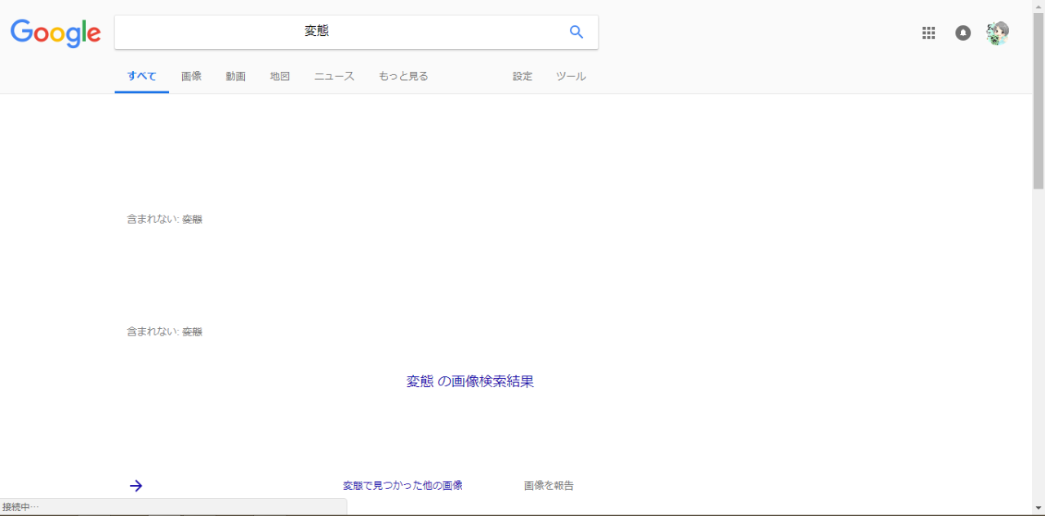
Task: Click the 画像を報告 link
Action: (x=549, y=486)
